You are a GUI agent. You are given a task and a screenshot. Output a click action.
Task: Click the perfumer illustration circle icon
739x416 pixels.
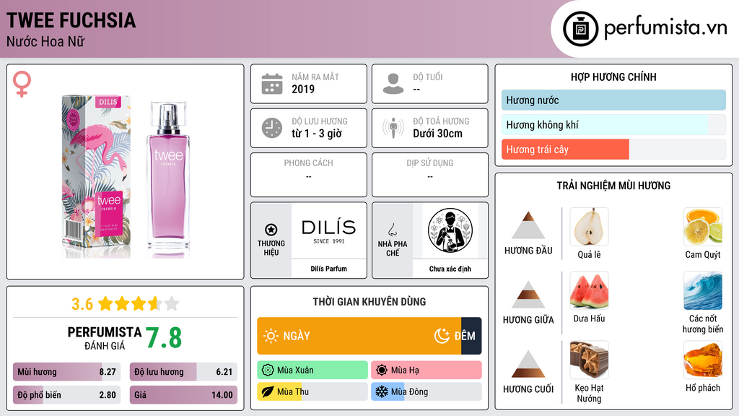[x=450, y=230]
